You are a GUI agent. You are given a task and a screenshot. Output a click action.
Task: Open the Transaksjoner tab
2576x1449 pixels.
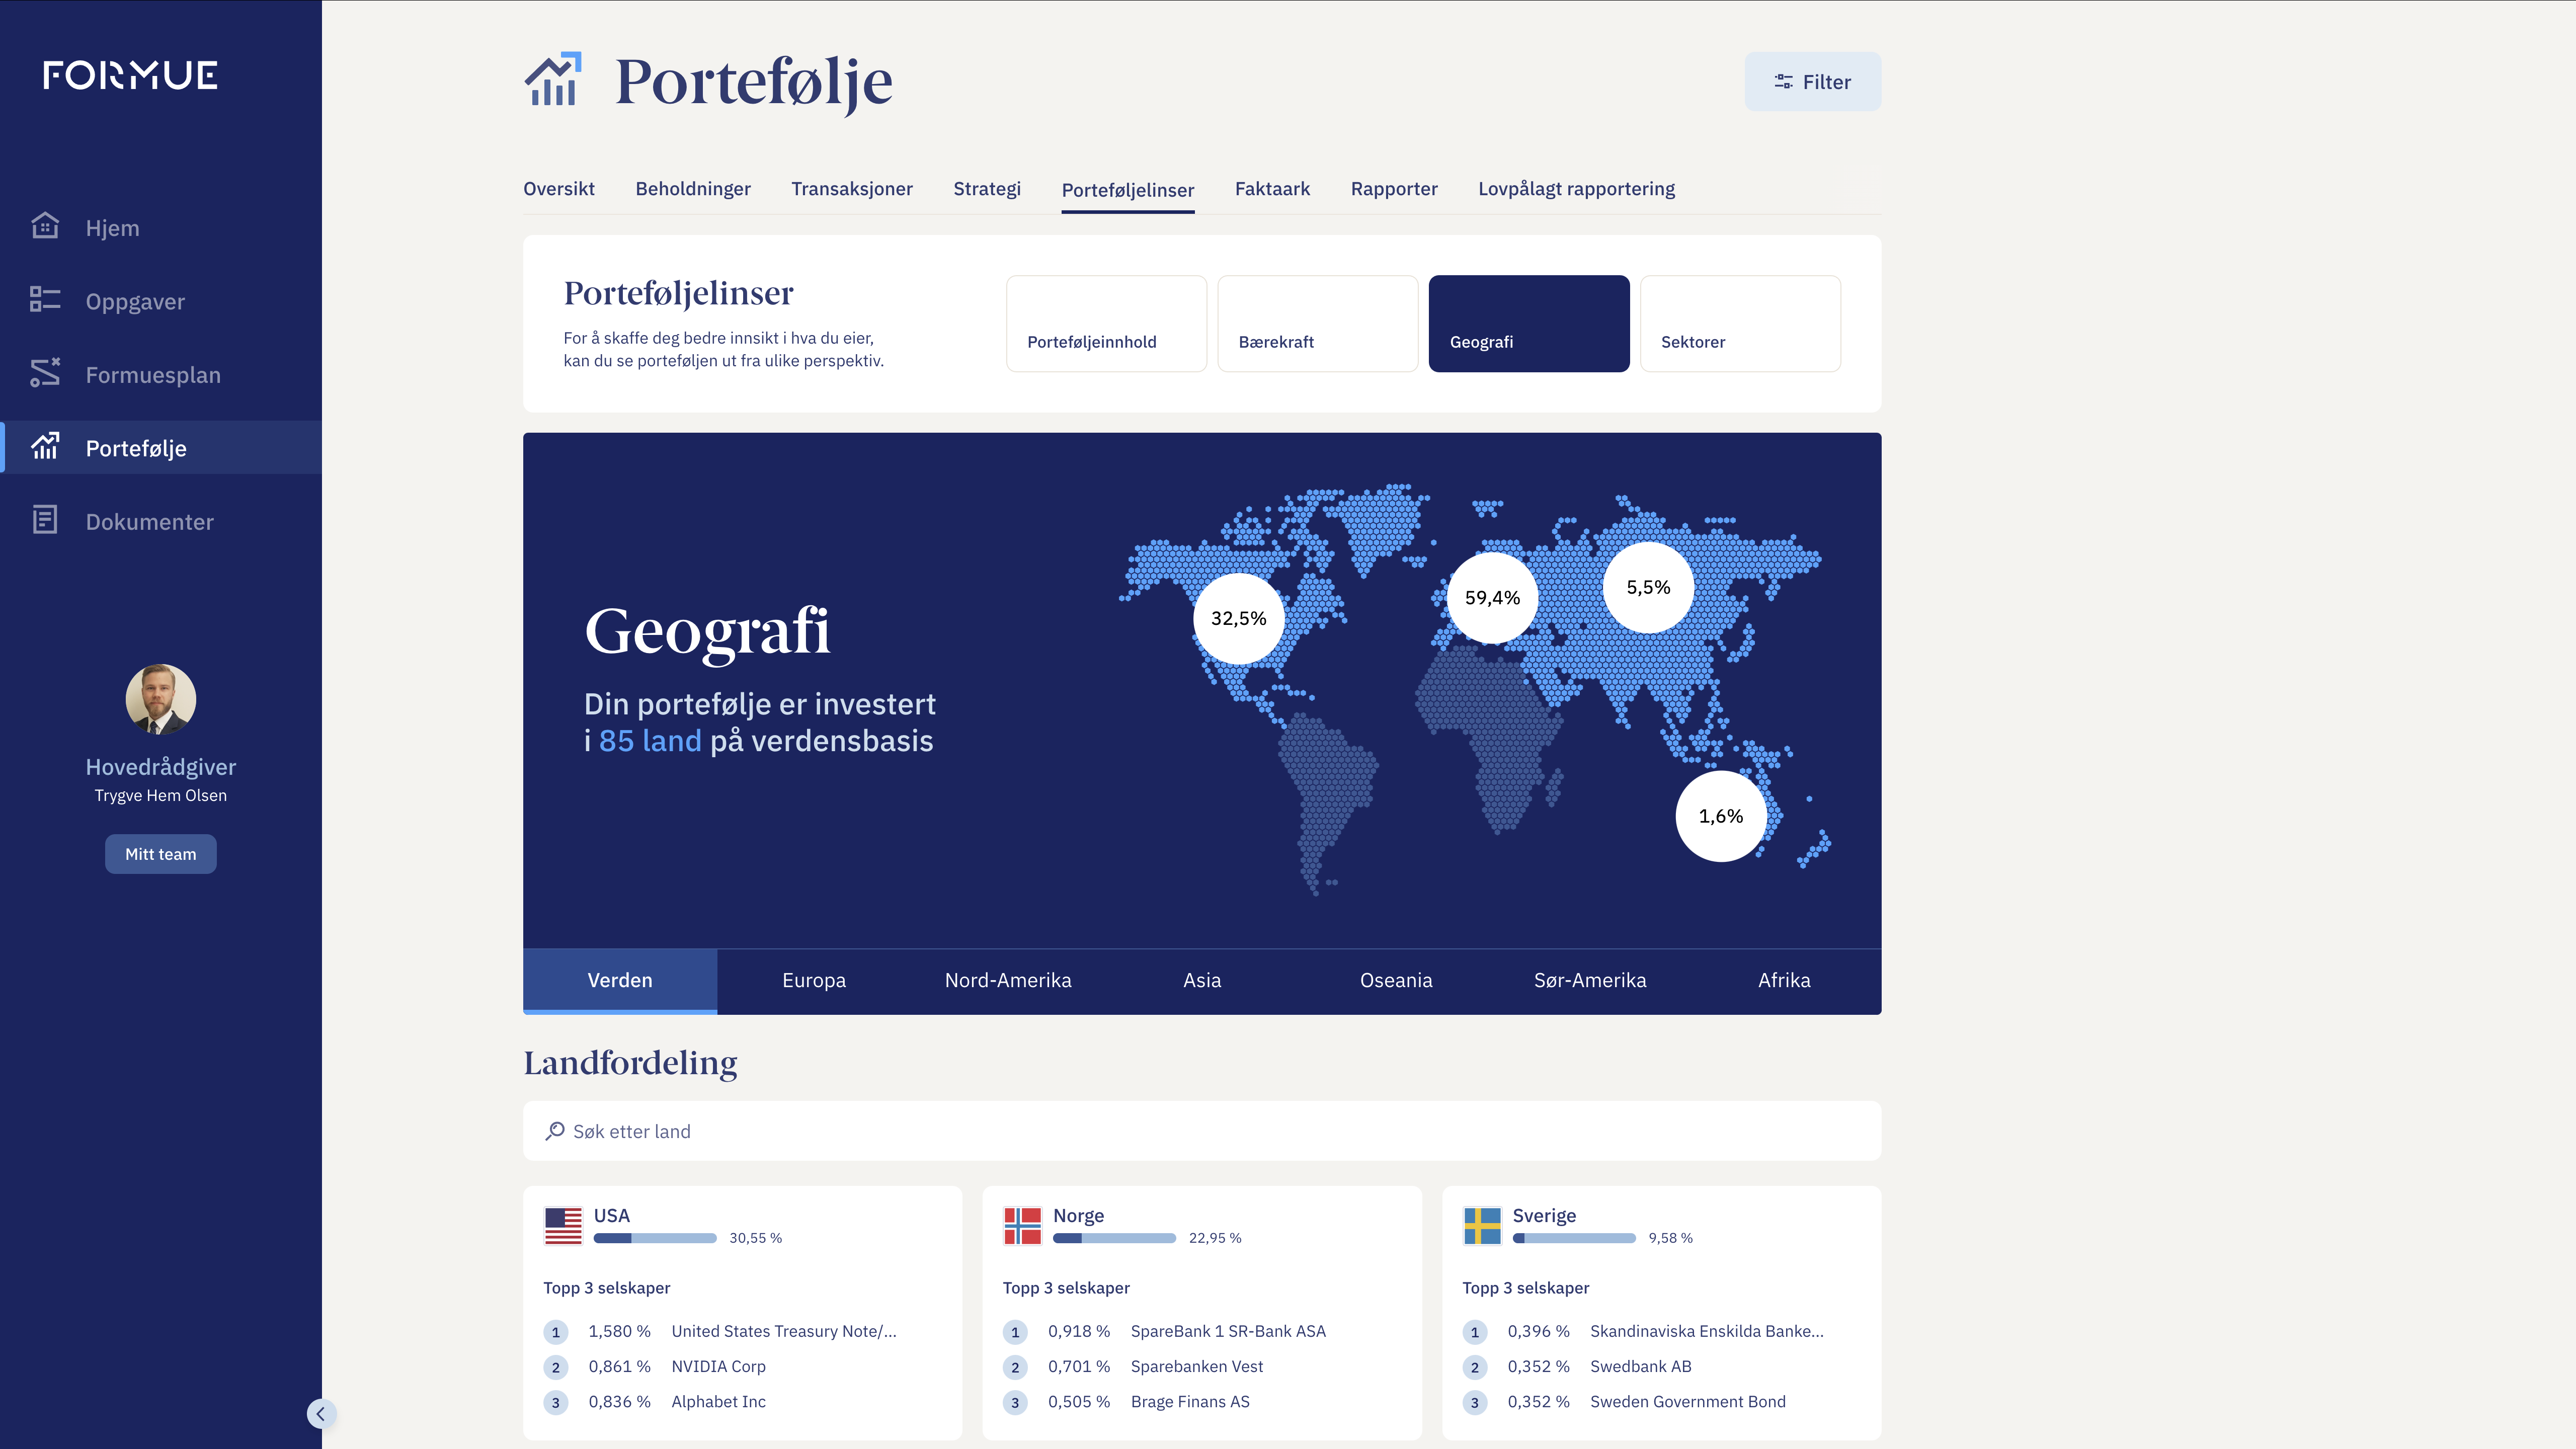852,189
